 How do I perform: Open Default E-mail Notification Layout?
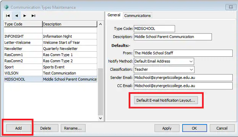click(x=166, y=100)
